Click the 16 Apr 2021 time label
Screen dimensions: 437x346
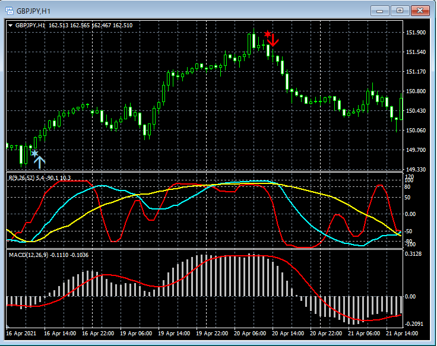[x=21, y=333]
